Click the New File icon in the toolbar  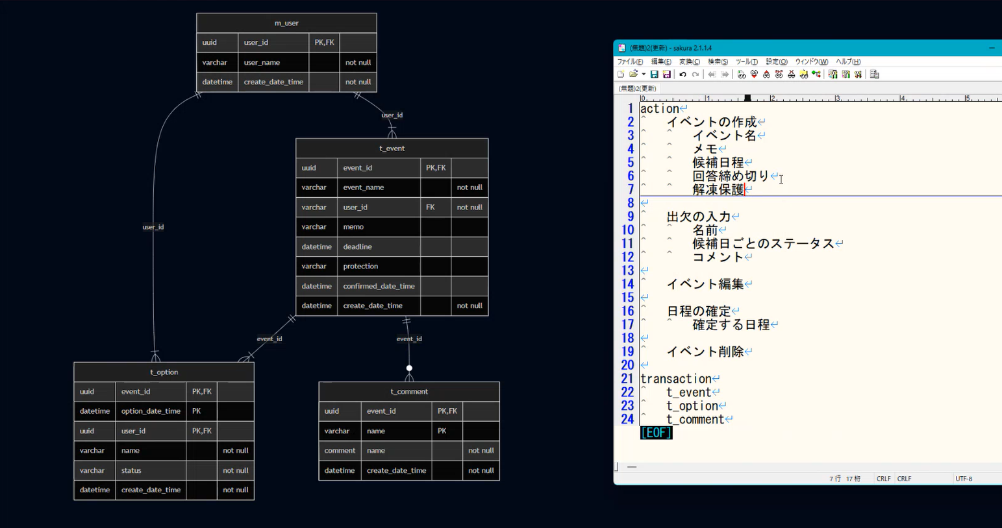coord(621,75)
